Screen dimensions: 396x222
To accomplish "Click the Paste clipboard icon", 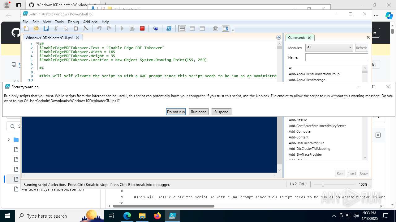I will click(x=76, y=28).
